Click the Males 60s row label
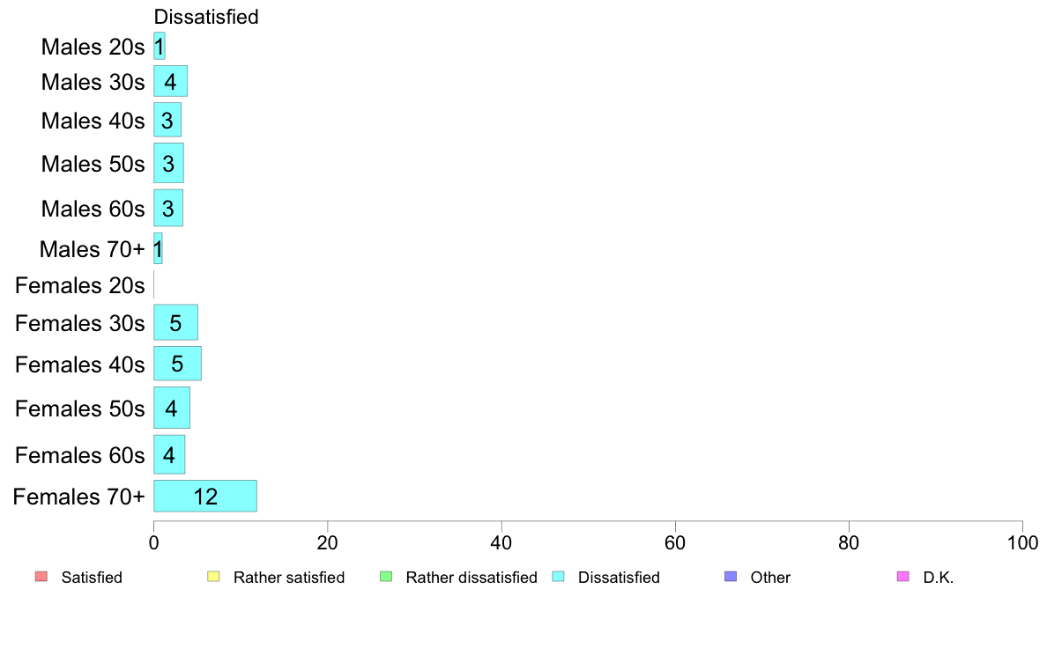 point(93,209)
